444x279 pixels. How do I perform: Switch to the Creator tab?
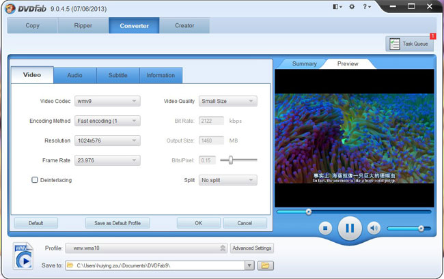point(184,25)
